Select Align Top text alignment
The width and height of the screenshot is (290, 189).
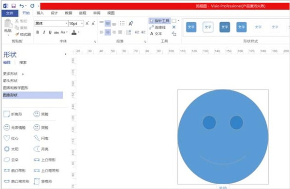click(x=101, y=23)
